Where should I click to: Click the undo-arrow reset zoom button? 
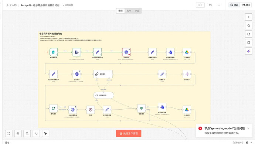point(36,133)
